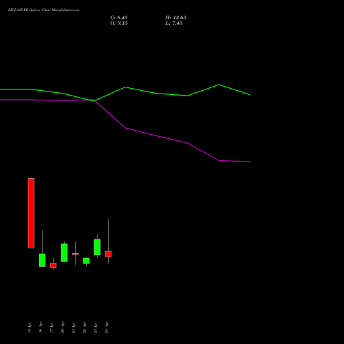
Task: Select the green candle for 20 Apr
Action: (64, 252)
